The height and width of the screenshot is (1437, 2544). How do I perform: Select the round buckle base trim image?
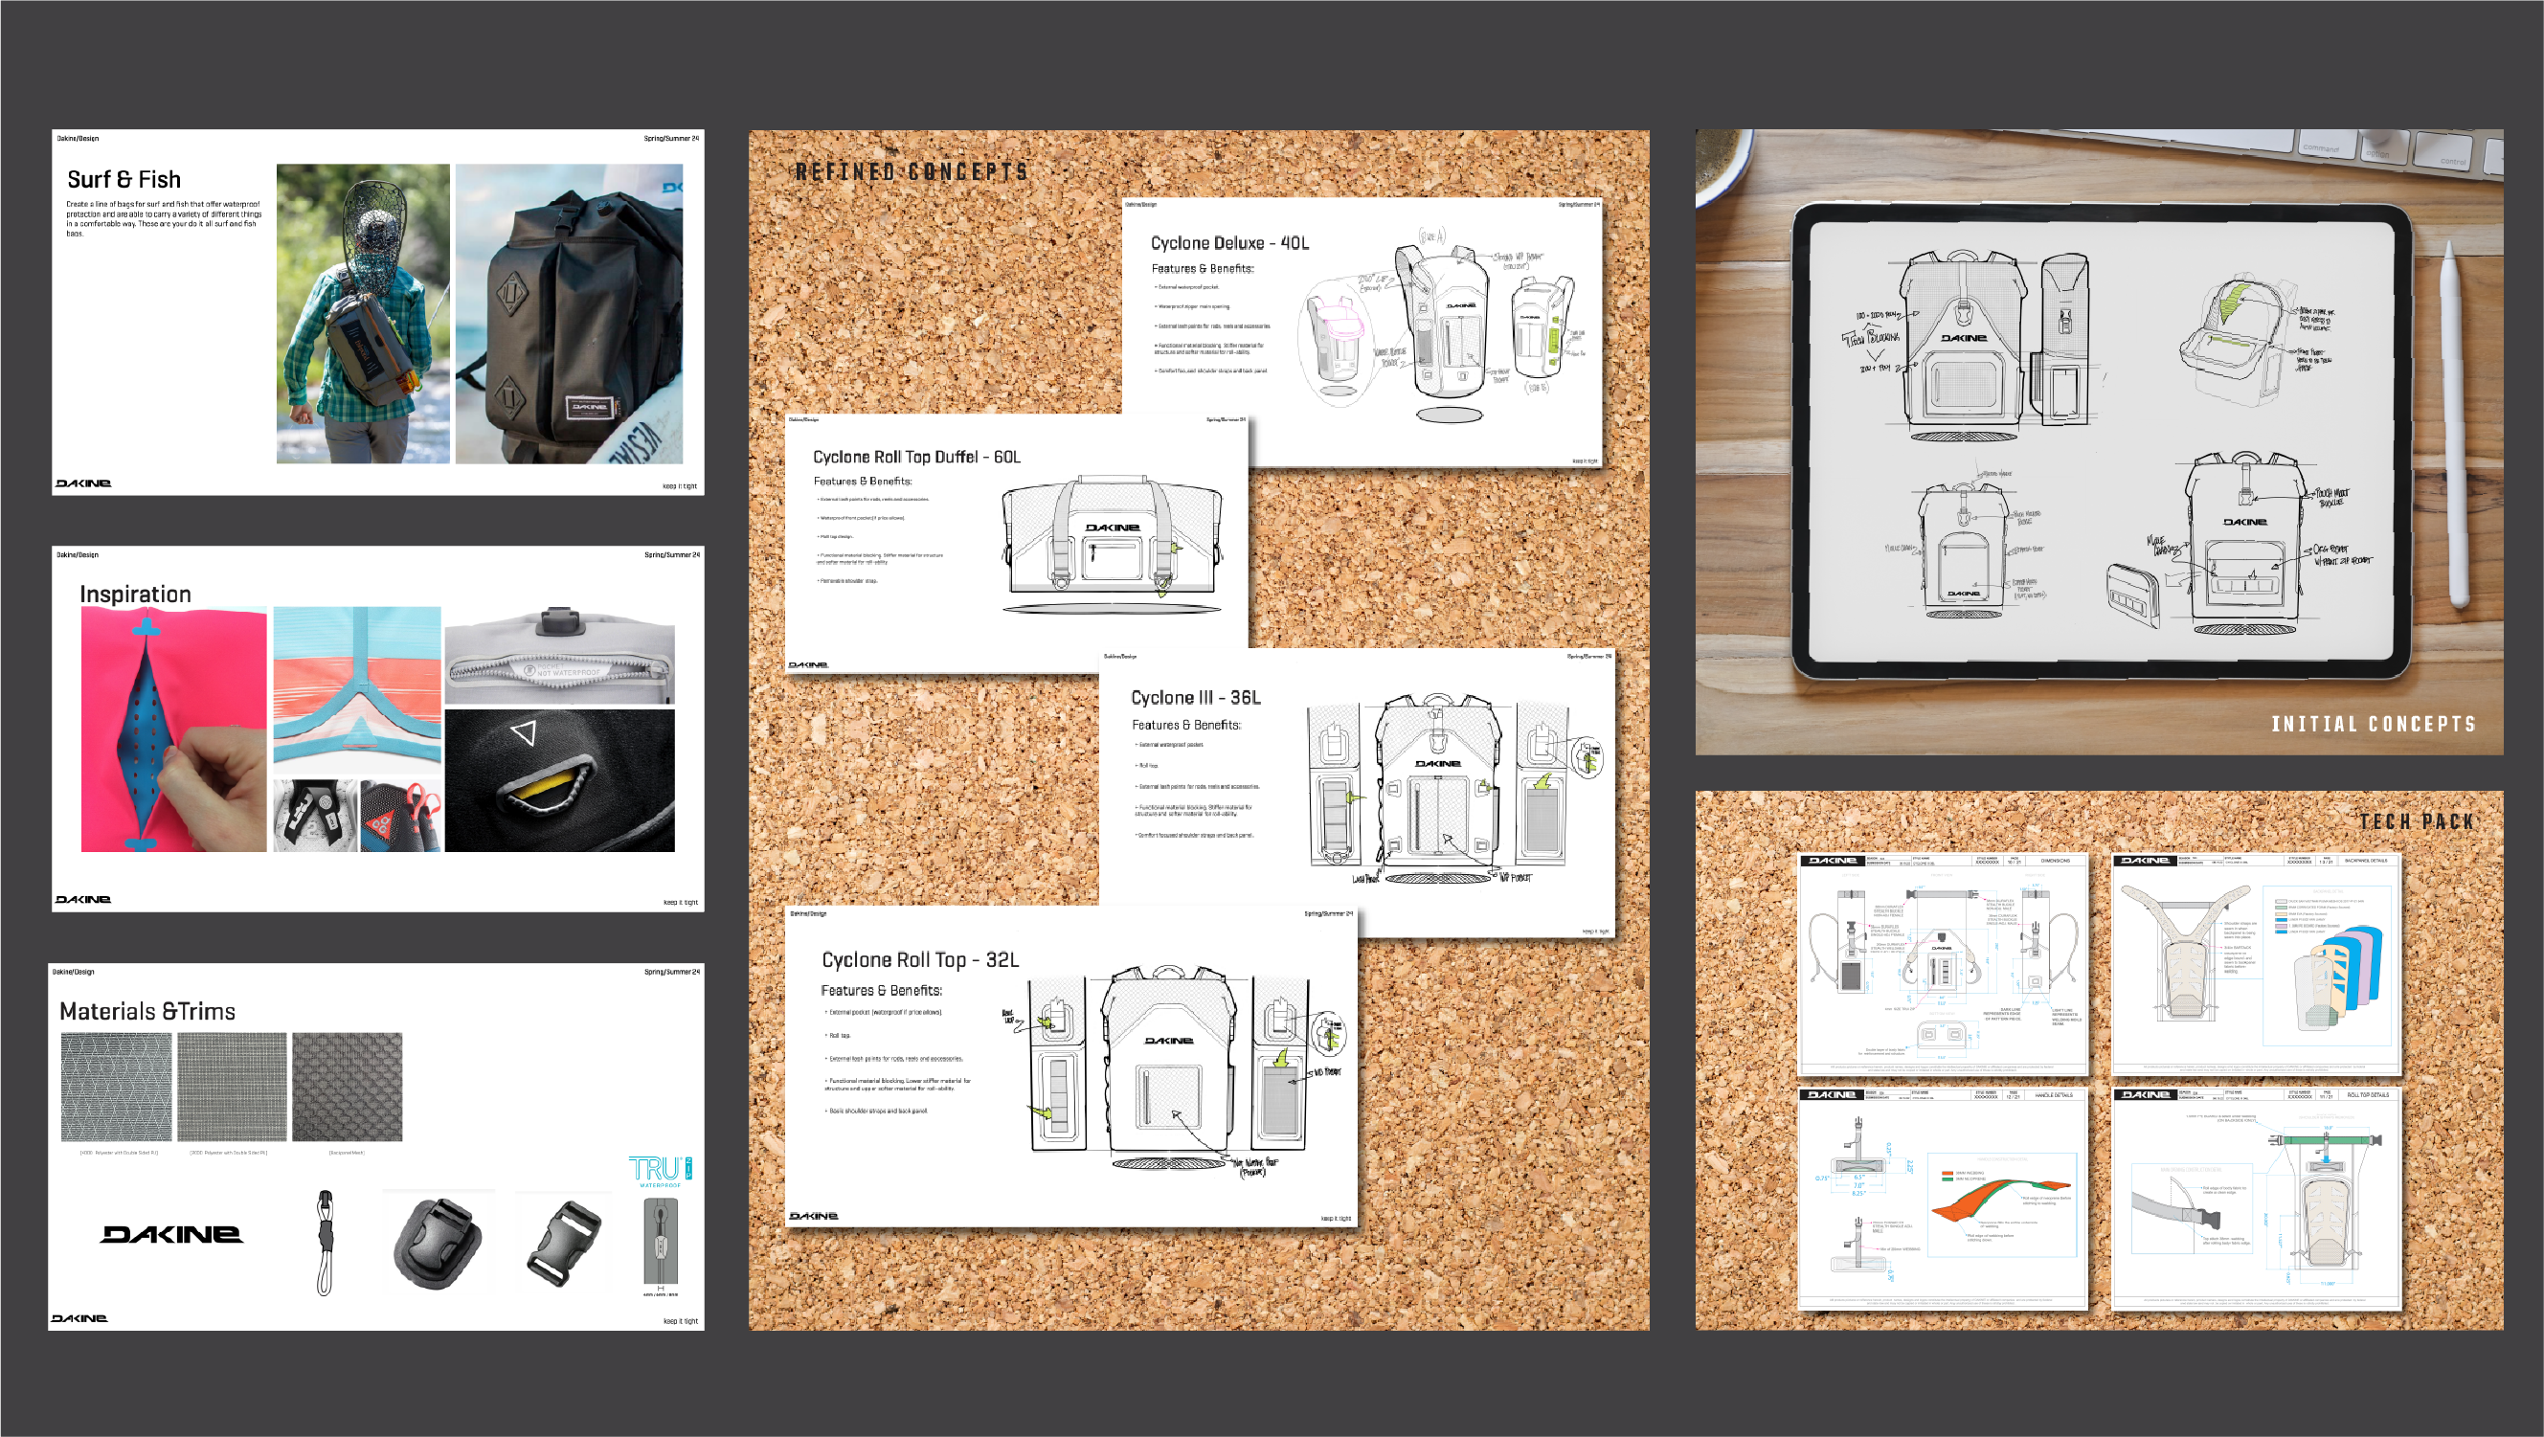pos(438,1244)
